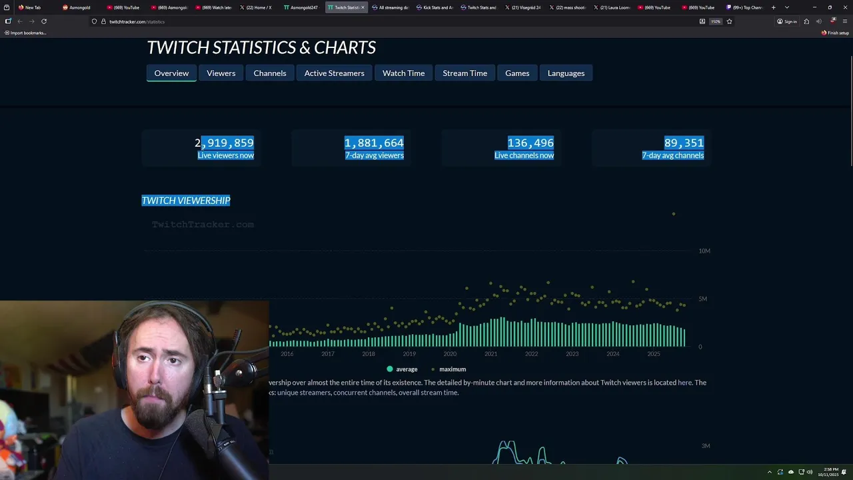This screenshot has height=480, width=853.
Task: Open the 150% zoom level indicator
Action: [716, 21]
